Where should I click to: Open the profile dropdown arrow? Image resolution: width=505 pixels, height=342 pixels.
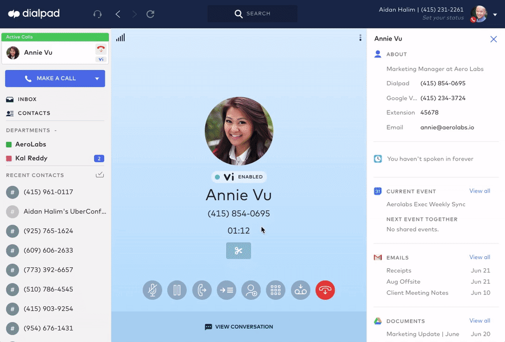tap(495, 15)
